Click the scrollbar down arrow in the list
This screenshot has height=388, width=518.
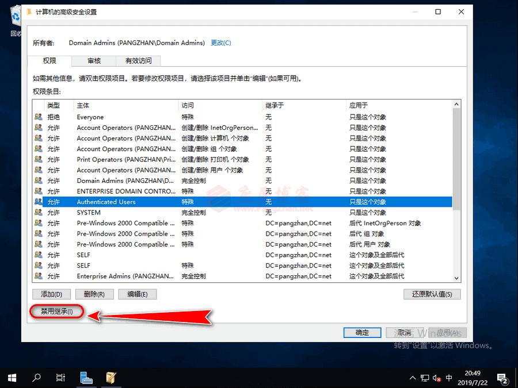click(456, 278)
